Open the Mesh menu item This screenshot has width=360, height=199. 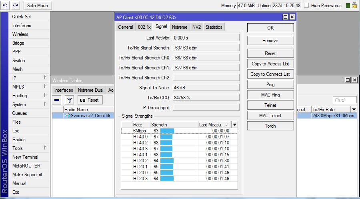coord(18,69)
